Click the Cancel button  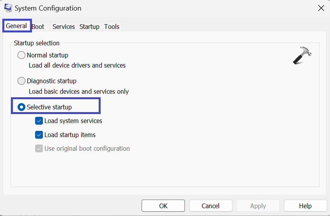(x=211, y=206)
